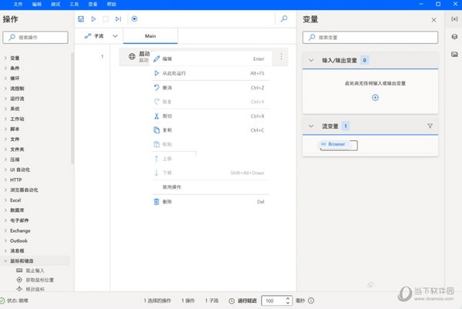The height and width of the screenshot is (309, 462).
Task: Run the flow with the play icon
Action: click(x=93, y=18)
